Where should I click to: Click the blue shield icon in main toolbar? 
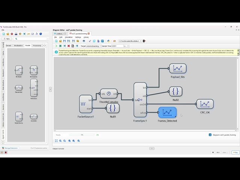pos(41,34)
